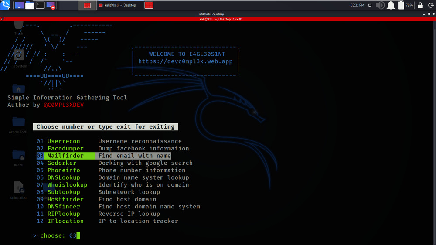Click the IP to location tracker description
This screenshot has height=245, width=436.
tap(138, 221)
